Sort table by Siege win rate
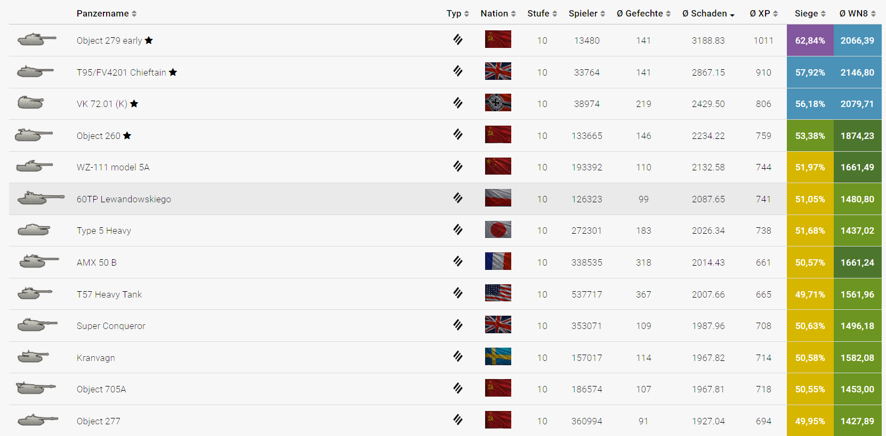 pos(810,13)
